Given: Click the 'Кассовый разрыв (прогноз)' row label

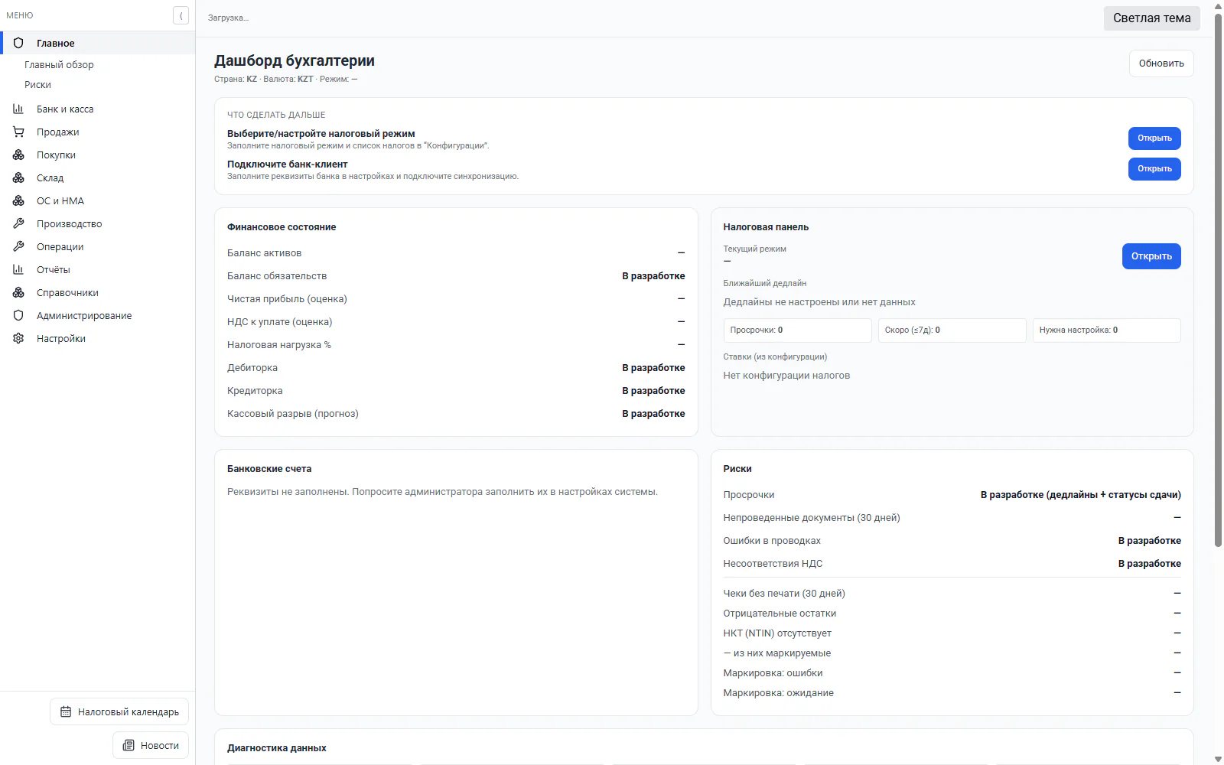Looking at the screenshot, I should pyautogui.click(x=293, y=414).
